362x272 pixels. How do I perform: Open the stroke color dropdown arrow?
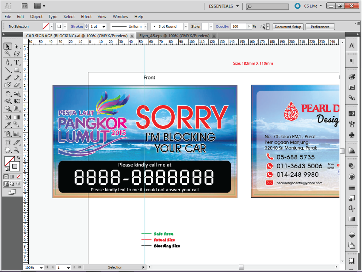coord(65,27)
